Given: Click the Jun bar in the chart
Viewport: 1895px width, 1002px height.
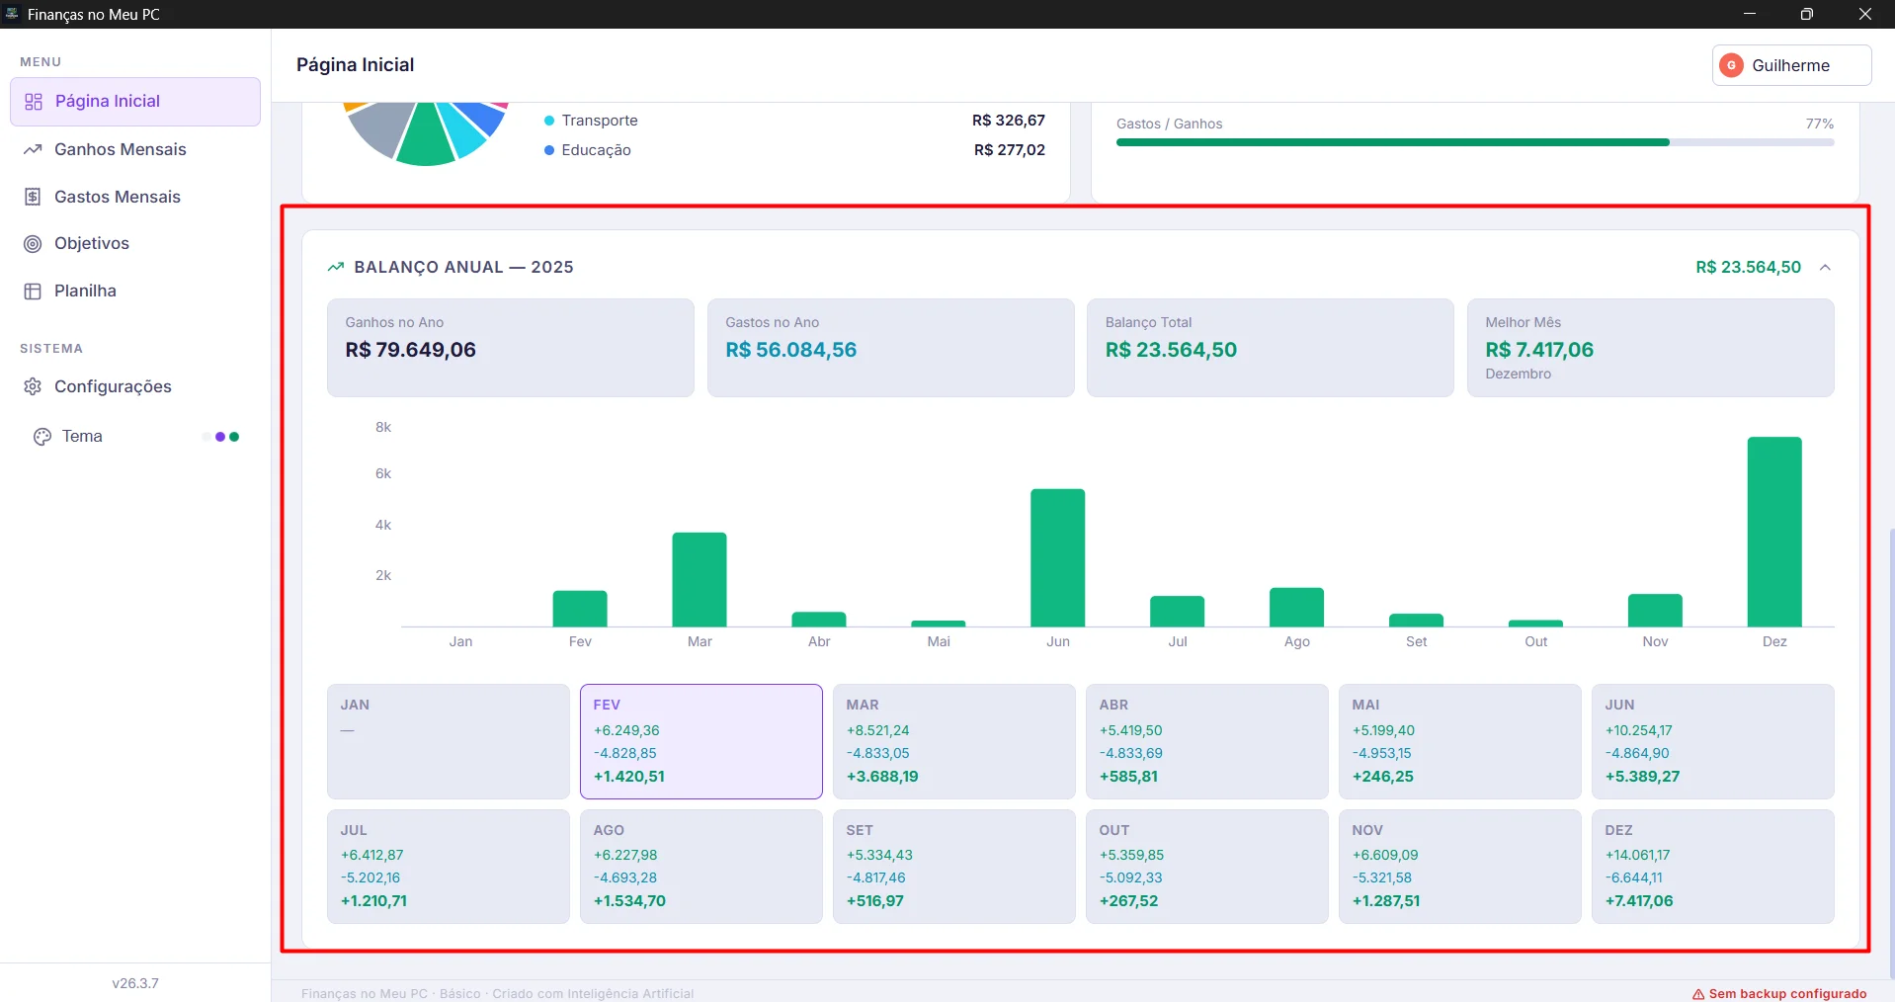Looking at the screenshot, I should (1057, 557).
